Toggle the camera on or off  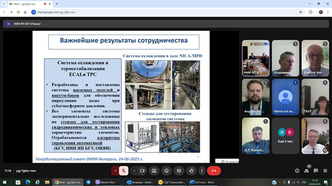(x=142, y=170)
